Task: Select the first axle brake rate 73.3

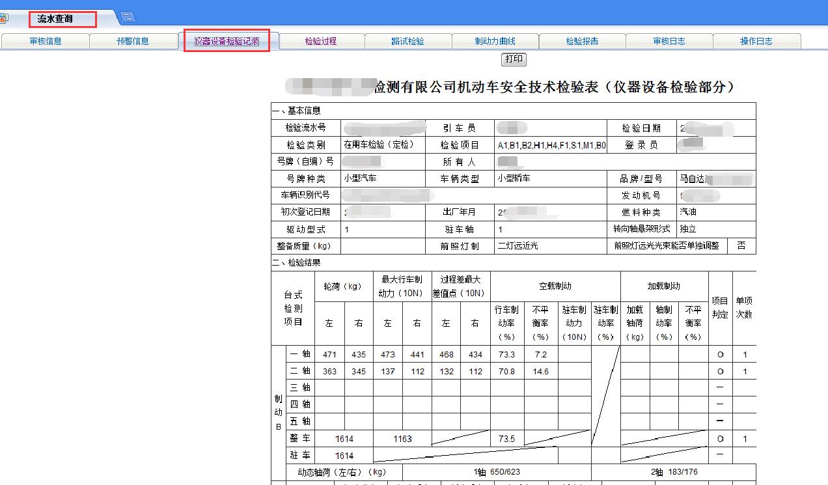Action: coord(507,355)
